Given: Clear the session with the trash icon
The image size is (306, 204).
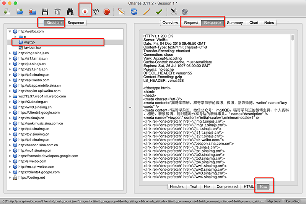Looking at the screenshot, I should tap(57, 12).
